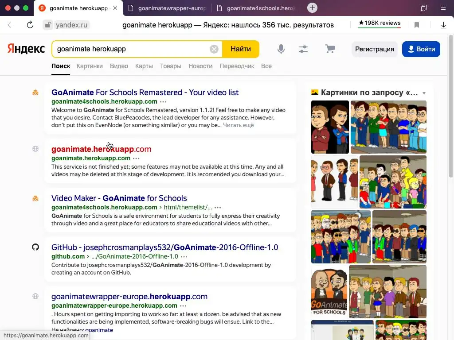The image size is (454, 340).
Task: Open more options dots for goanimatewrapper-europe result
Action: click(x=183, y=306)
